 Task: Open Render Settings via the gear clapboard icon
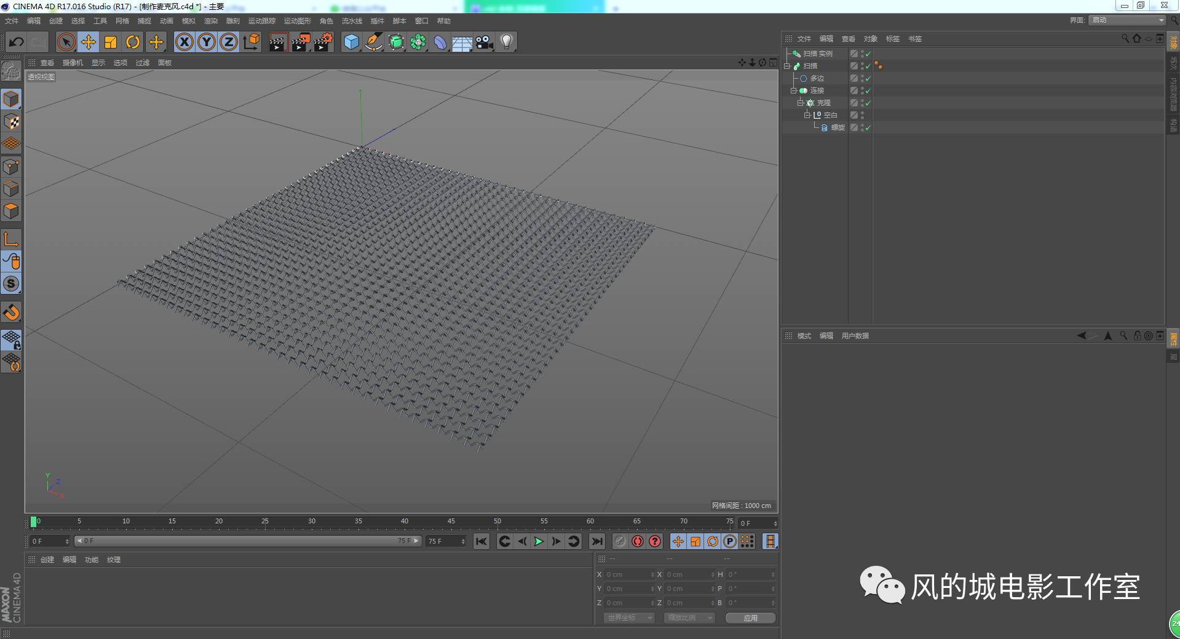[323, 42]
